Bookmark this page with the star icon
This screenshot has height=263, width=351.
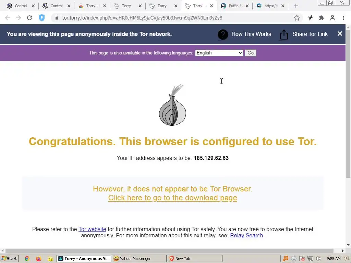point(297,18)
